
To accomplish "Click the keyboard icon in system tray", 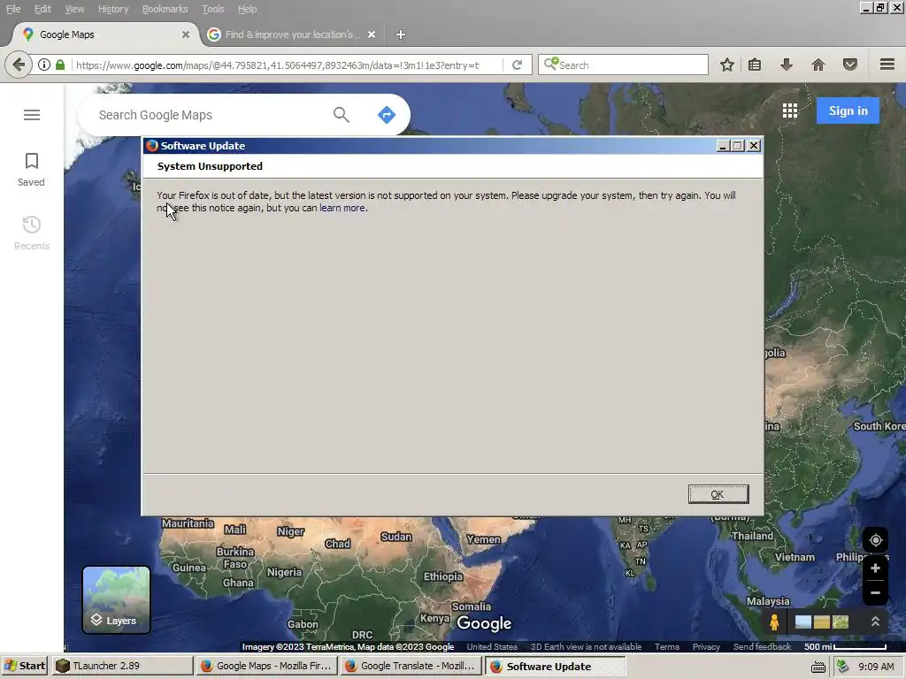I will click(818, 667).
